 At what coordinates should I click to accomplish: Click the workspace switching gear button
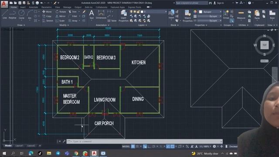214,147
